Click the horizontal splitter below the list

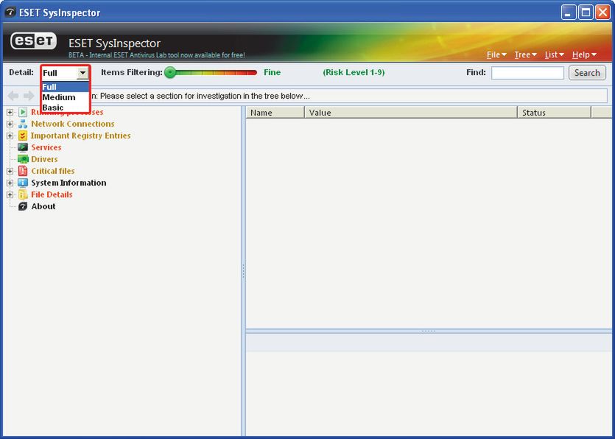coord(429,331)
